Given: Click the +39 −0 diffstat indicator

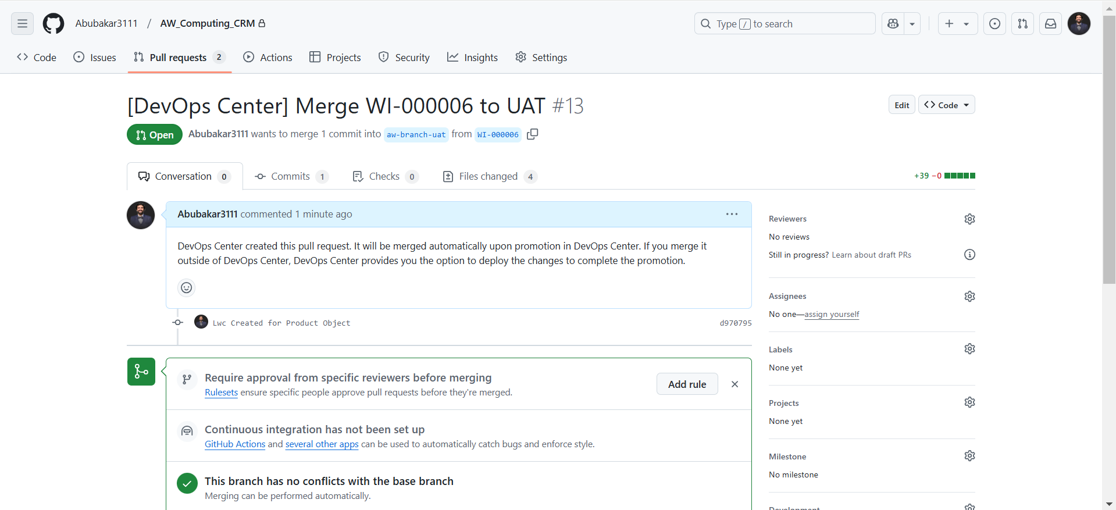Looking at the screenshot, I should (x=944, y=176).
